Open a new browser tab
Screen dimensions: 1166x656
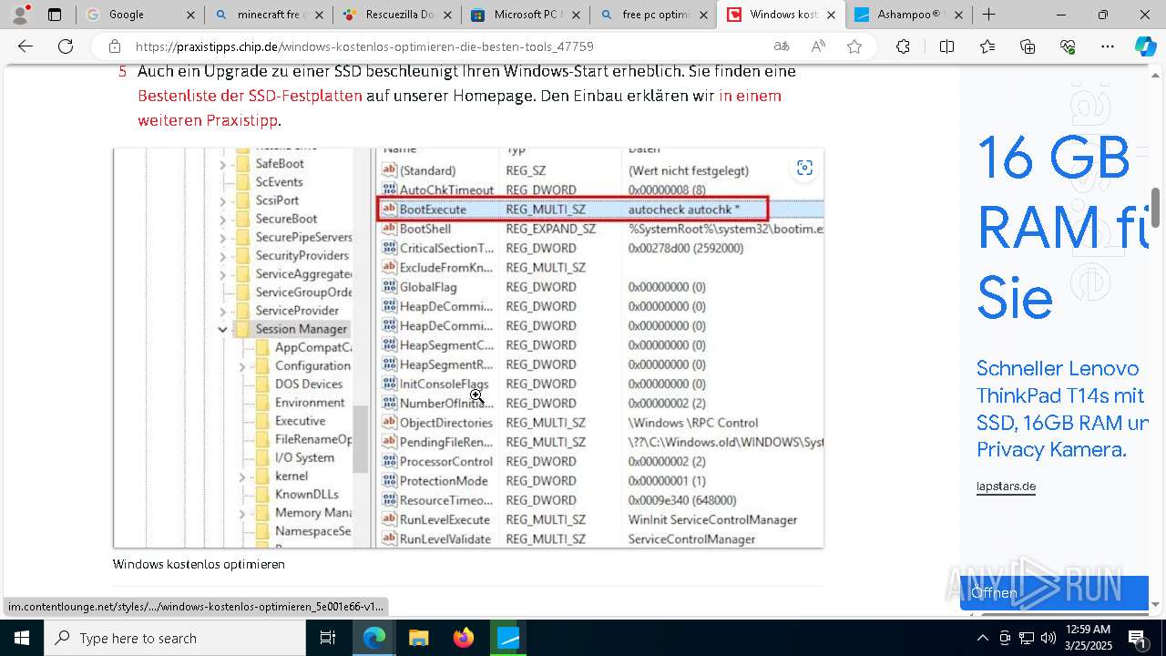(x=989, y=15)
